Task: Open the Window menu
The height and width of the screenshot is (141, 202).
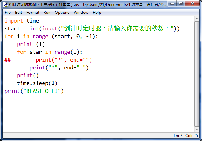Action: 81,13
